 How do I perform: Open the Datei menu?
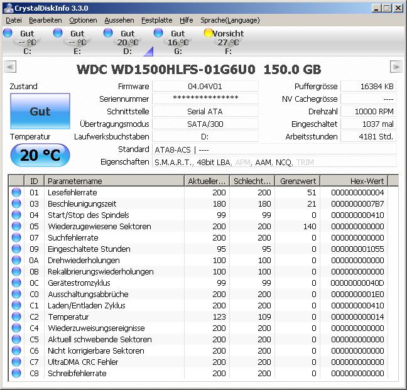(x=14, y=20)
